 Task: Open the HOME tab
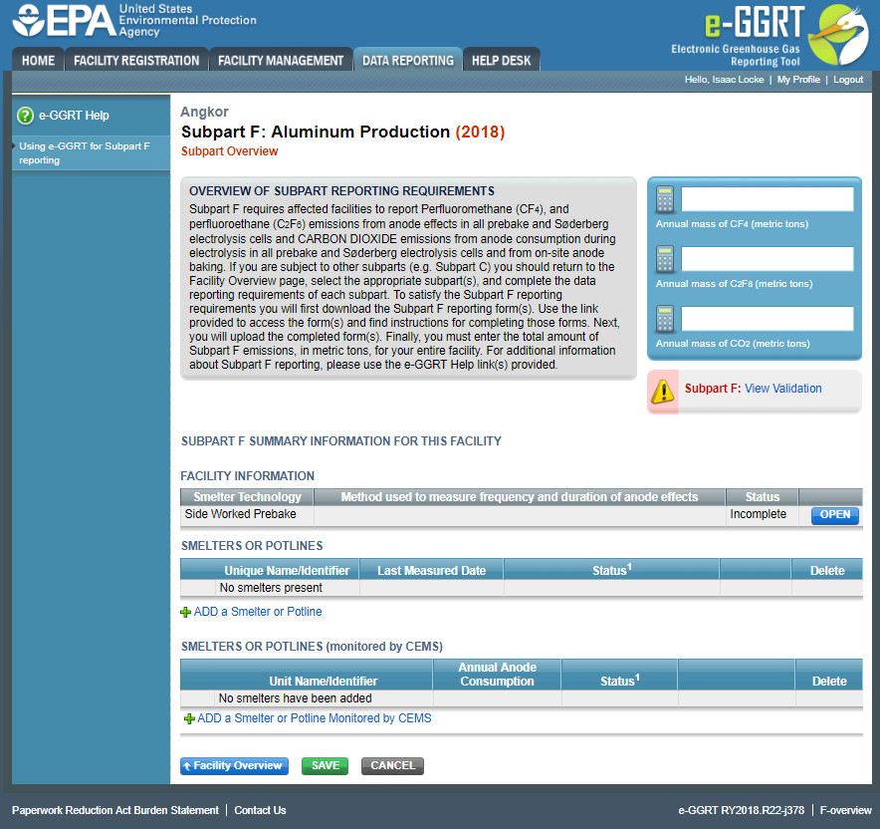(x=38, y=60)
